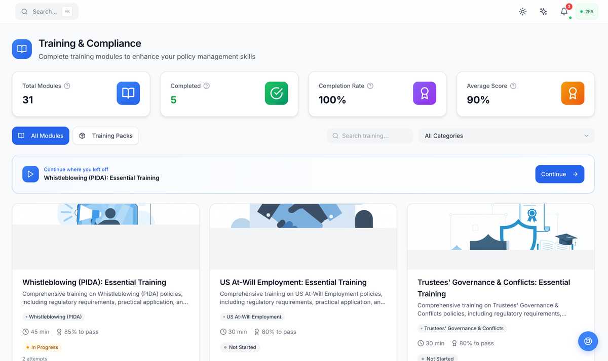Image resolution: width=608 pixels, height=361 pixels.
Task: Click the Training & Compliance book icon
Action: [x=22, y=49]
